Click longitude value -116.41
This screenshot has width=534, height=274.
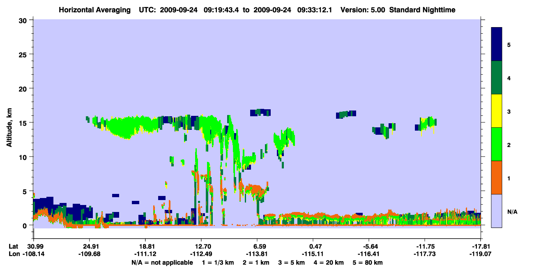tap(369, 254)
